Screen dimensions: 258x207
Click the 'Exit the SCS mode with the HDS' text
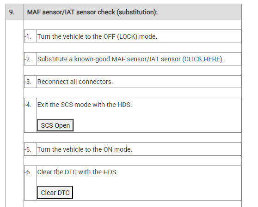point(85,105)
